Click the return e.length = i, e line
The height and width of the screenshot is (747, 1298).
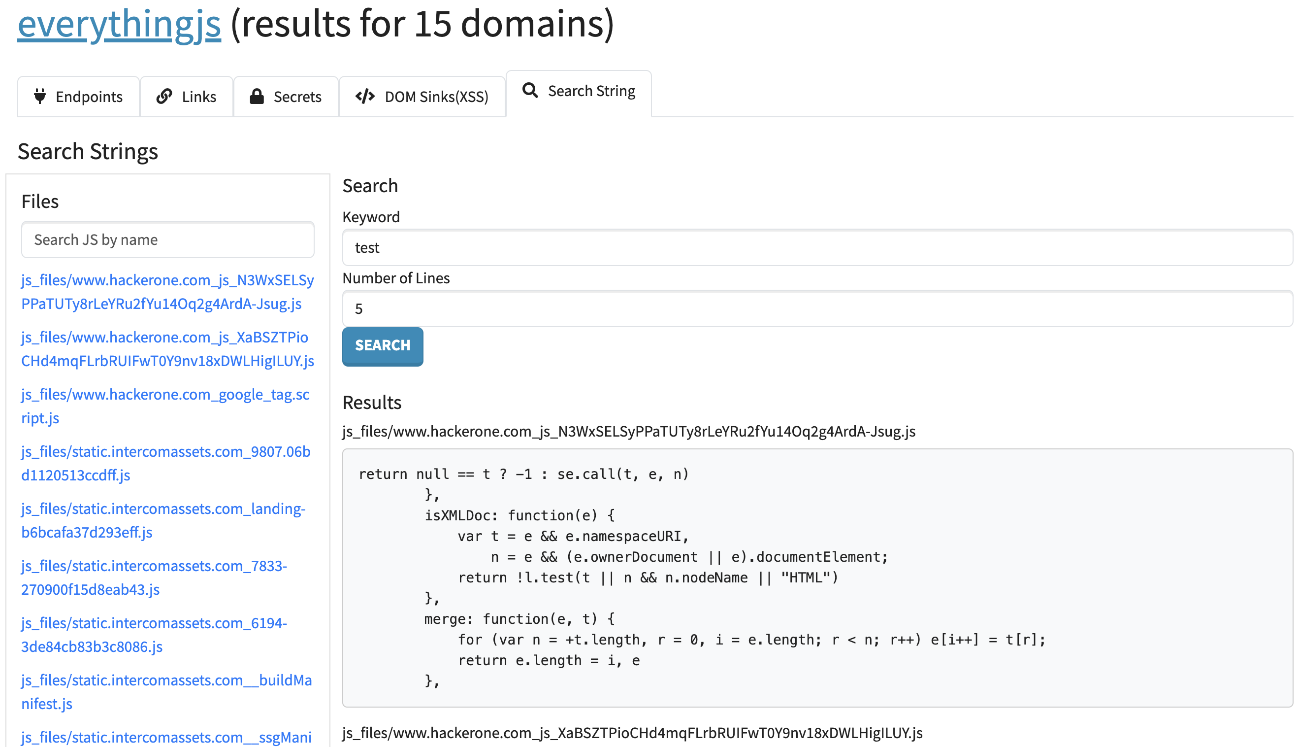click(549, 660)
